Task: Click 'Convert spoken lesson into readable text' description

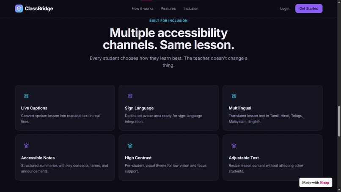Action: (60, 119)
